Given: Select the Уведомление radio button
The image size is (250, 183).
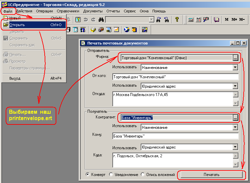Looking at the screenshot, I should pos(111,174).
